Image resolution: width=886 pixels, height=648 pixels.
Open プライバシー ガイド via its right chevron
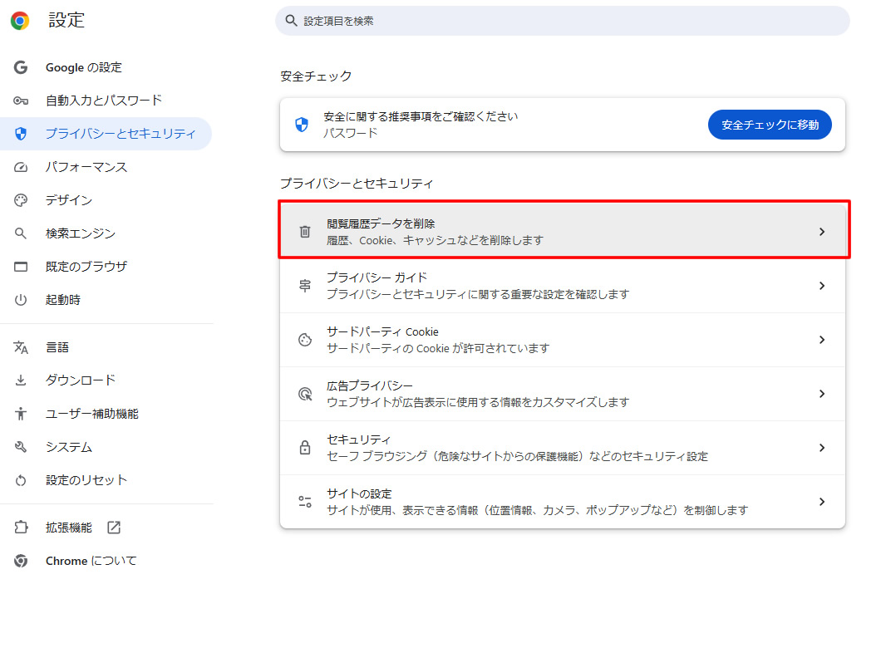pyautogui.click(x=821, y=286)
